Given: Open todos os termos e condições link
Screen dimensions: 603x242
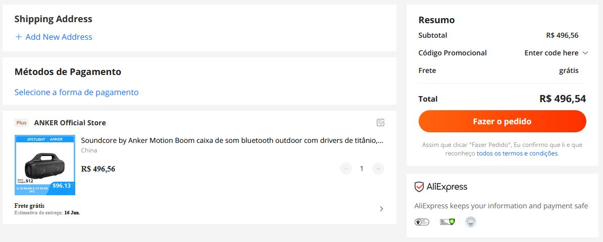Looking at the screenshot, I should (x=517, y=153).
